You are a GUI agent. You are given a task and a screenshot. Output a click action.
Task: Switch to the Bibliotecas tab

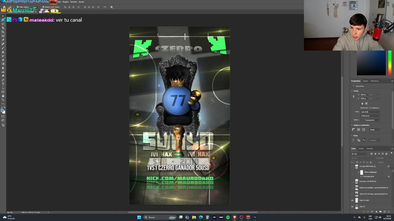(x=375, y=81)
